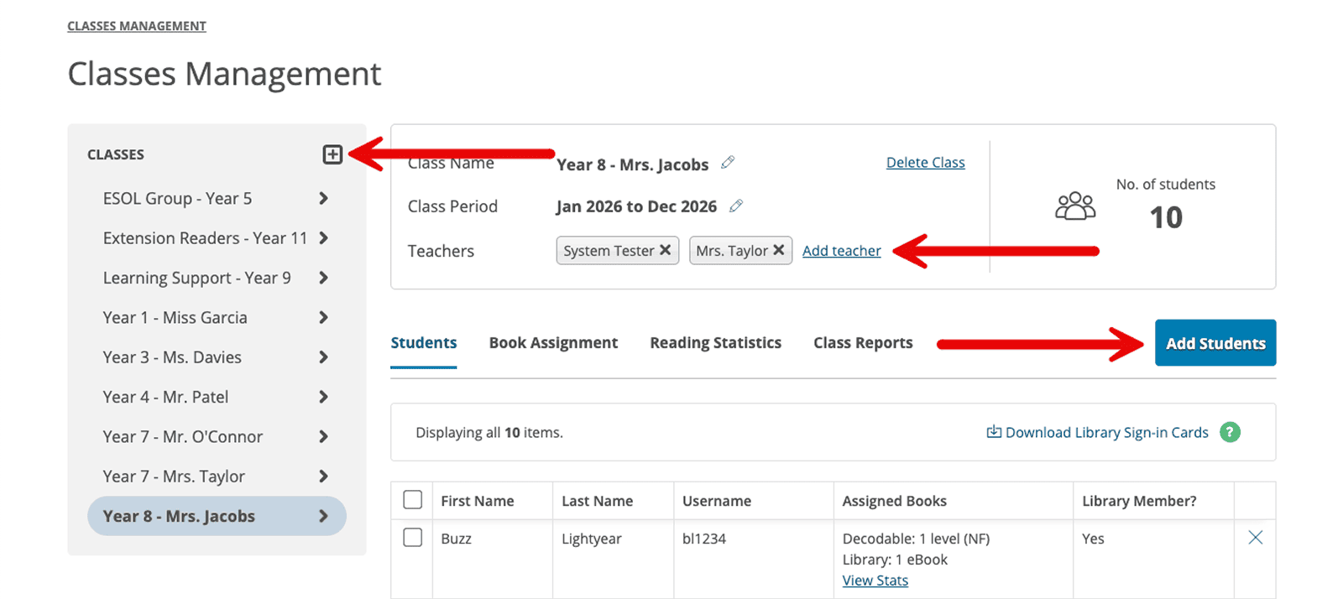This screenshot has height=599, width=1343.
Task: Remove Mrs. Taylor teacher tag
Action: click(x=778, y=250)
